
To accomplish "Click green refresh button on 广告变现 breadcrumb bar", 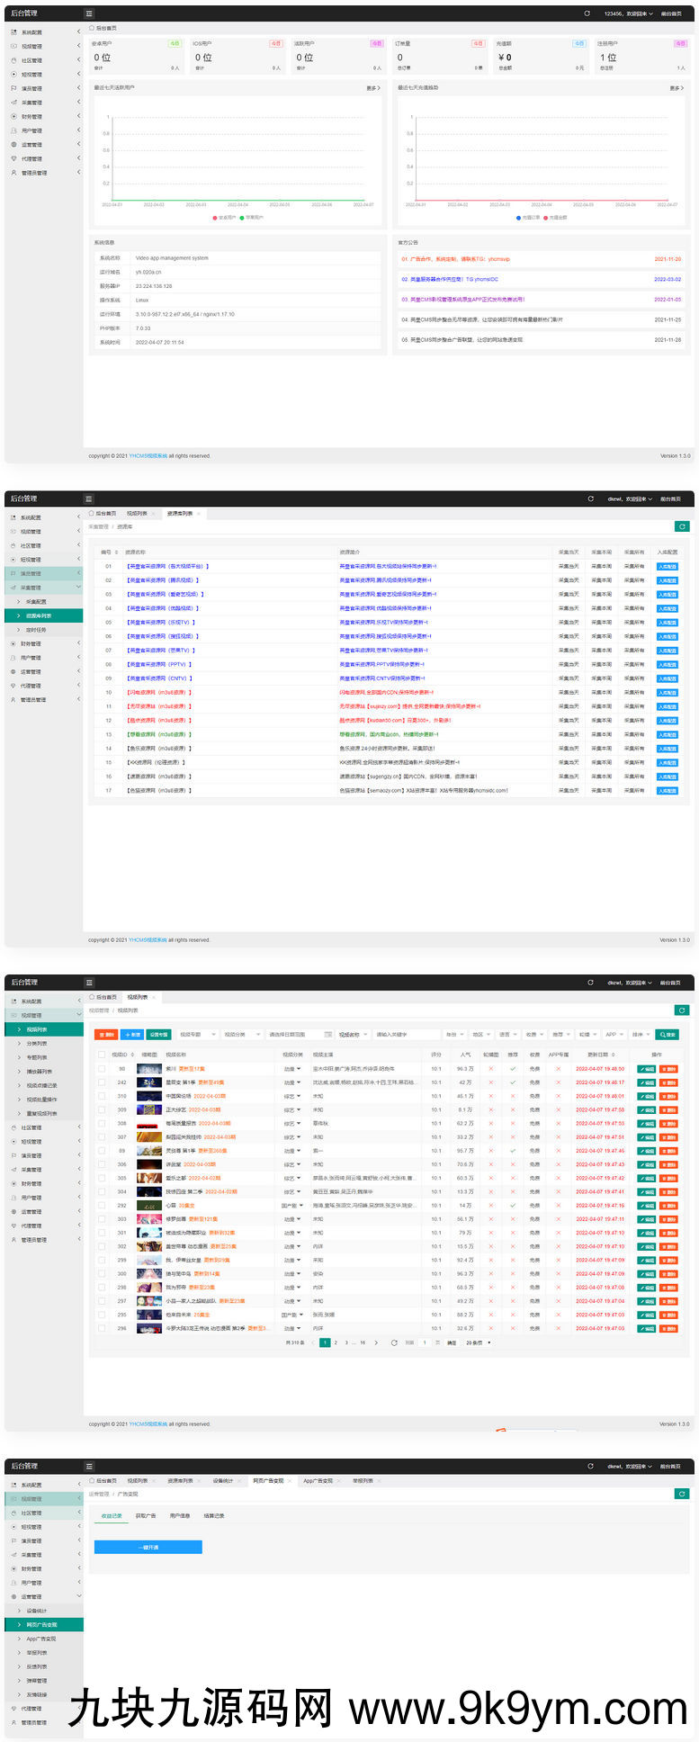I will (x=682, y=1494).
